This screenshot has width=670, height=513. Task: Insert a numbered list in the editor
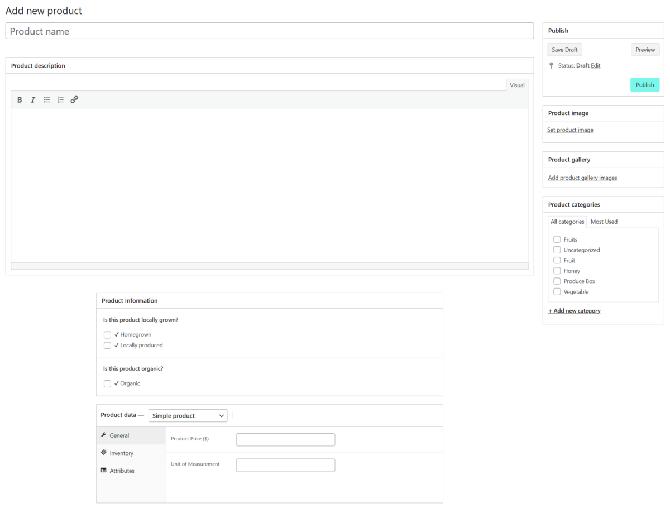[60, 99]
